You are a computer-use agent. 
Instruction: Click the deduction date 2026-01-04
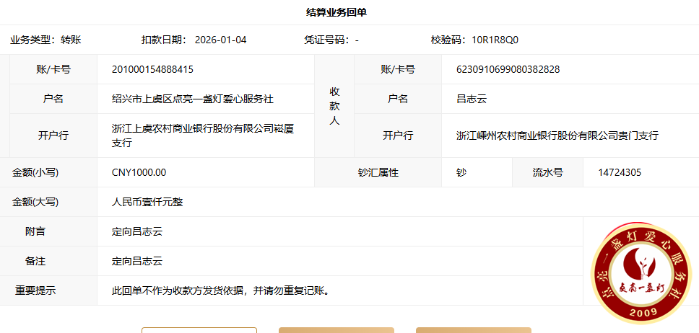[220, 40]
